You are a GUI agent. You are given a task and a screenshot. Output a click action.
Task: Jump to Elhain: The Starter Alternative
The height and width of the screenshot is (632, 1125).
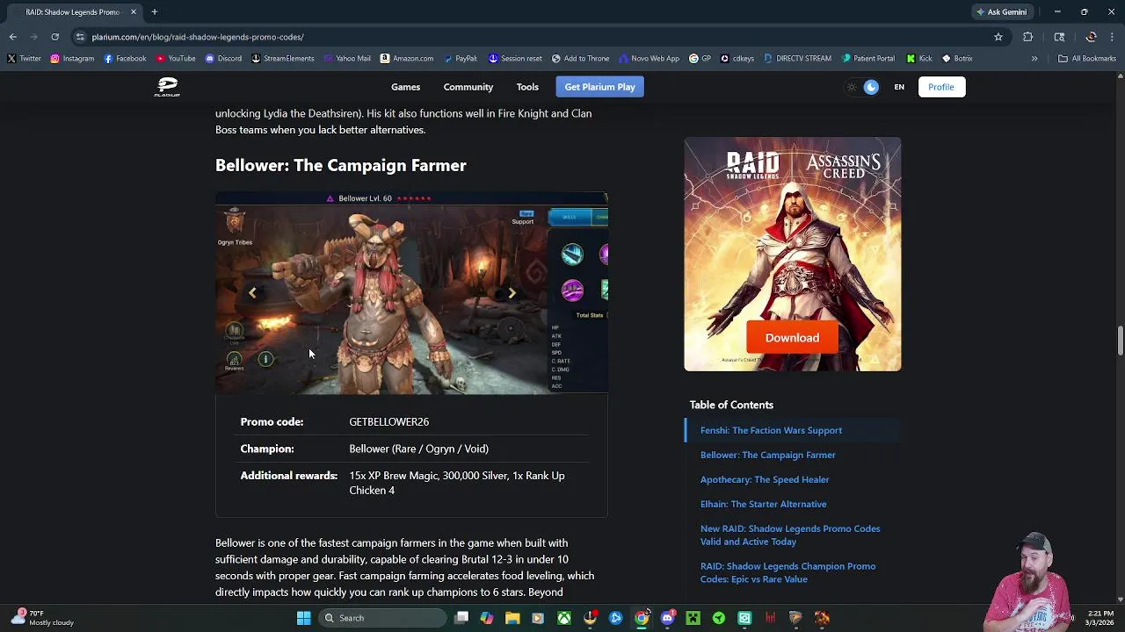click(x=763, y=504)
